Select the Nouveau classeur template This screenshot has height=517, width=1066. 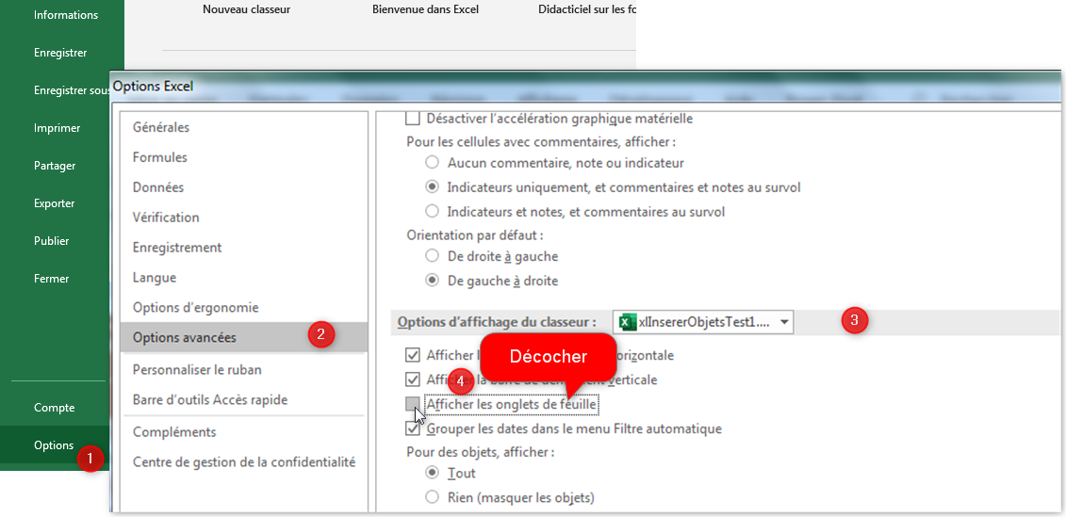click(246, 9)
